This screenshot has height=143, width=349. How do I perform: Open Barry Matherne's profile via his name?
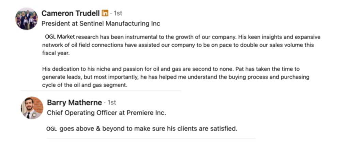(75, 102)
